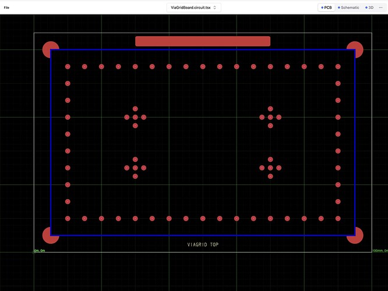Select center via of lower-right via cluster
388x291 pixels.
[270, 168]
